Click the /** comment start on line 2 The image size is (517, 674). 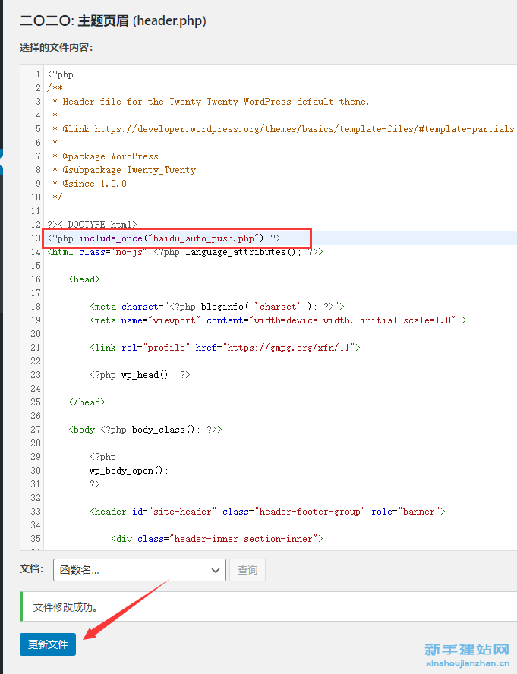(55, 88)
